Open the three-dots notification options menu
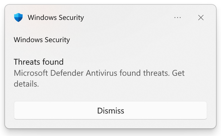 click(x=178, y=18)
